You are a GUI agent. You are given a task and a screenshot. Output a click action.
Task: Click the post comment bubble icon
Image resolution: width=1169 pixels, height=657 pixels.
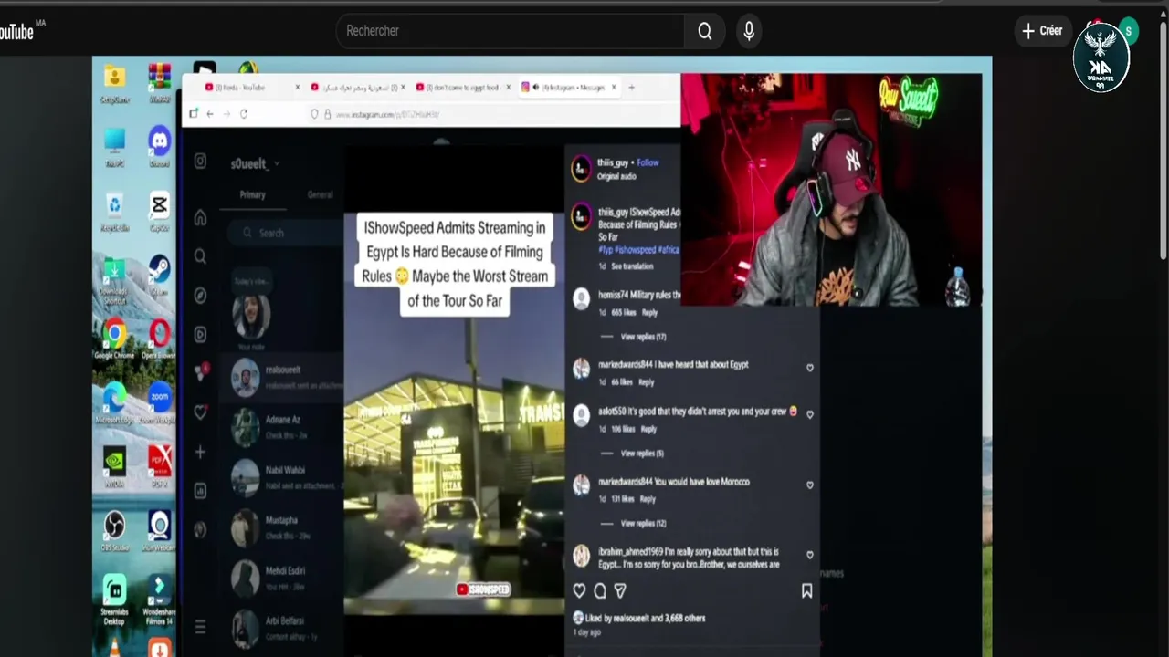[600, 591]
